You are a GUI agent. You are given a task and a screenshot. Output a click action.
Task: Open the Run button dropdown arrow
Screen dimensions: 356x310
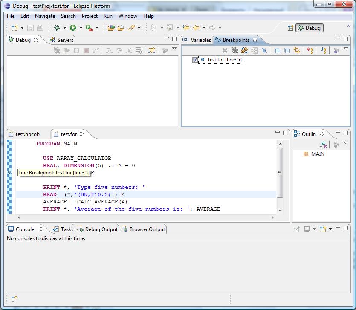81,28
